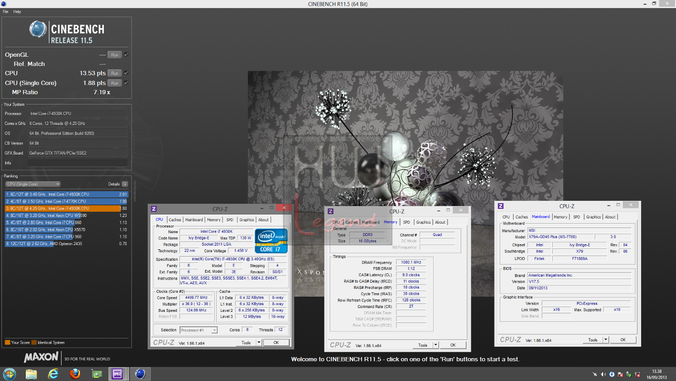Screen dimensions: 676x381
Task: Select ranking row 1 i7-4930K at 3.40 GHz
Action: (x=66, y=194)
